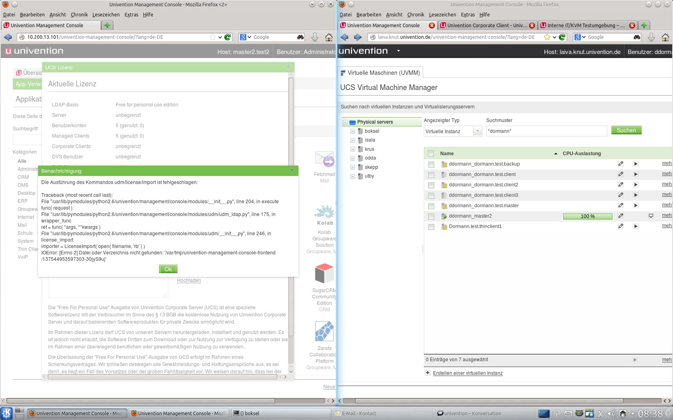Collapse the Physical servers tree node
This screenshot has width=673, height=420.
345,122
